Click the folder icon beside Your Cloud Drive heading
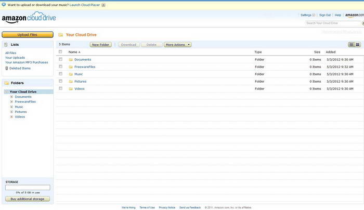 [61, 35]
